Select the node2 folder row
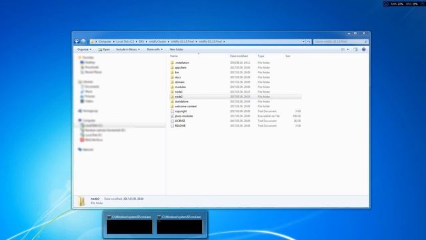 [x=235, y=97]
